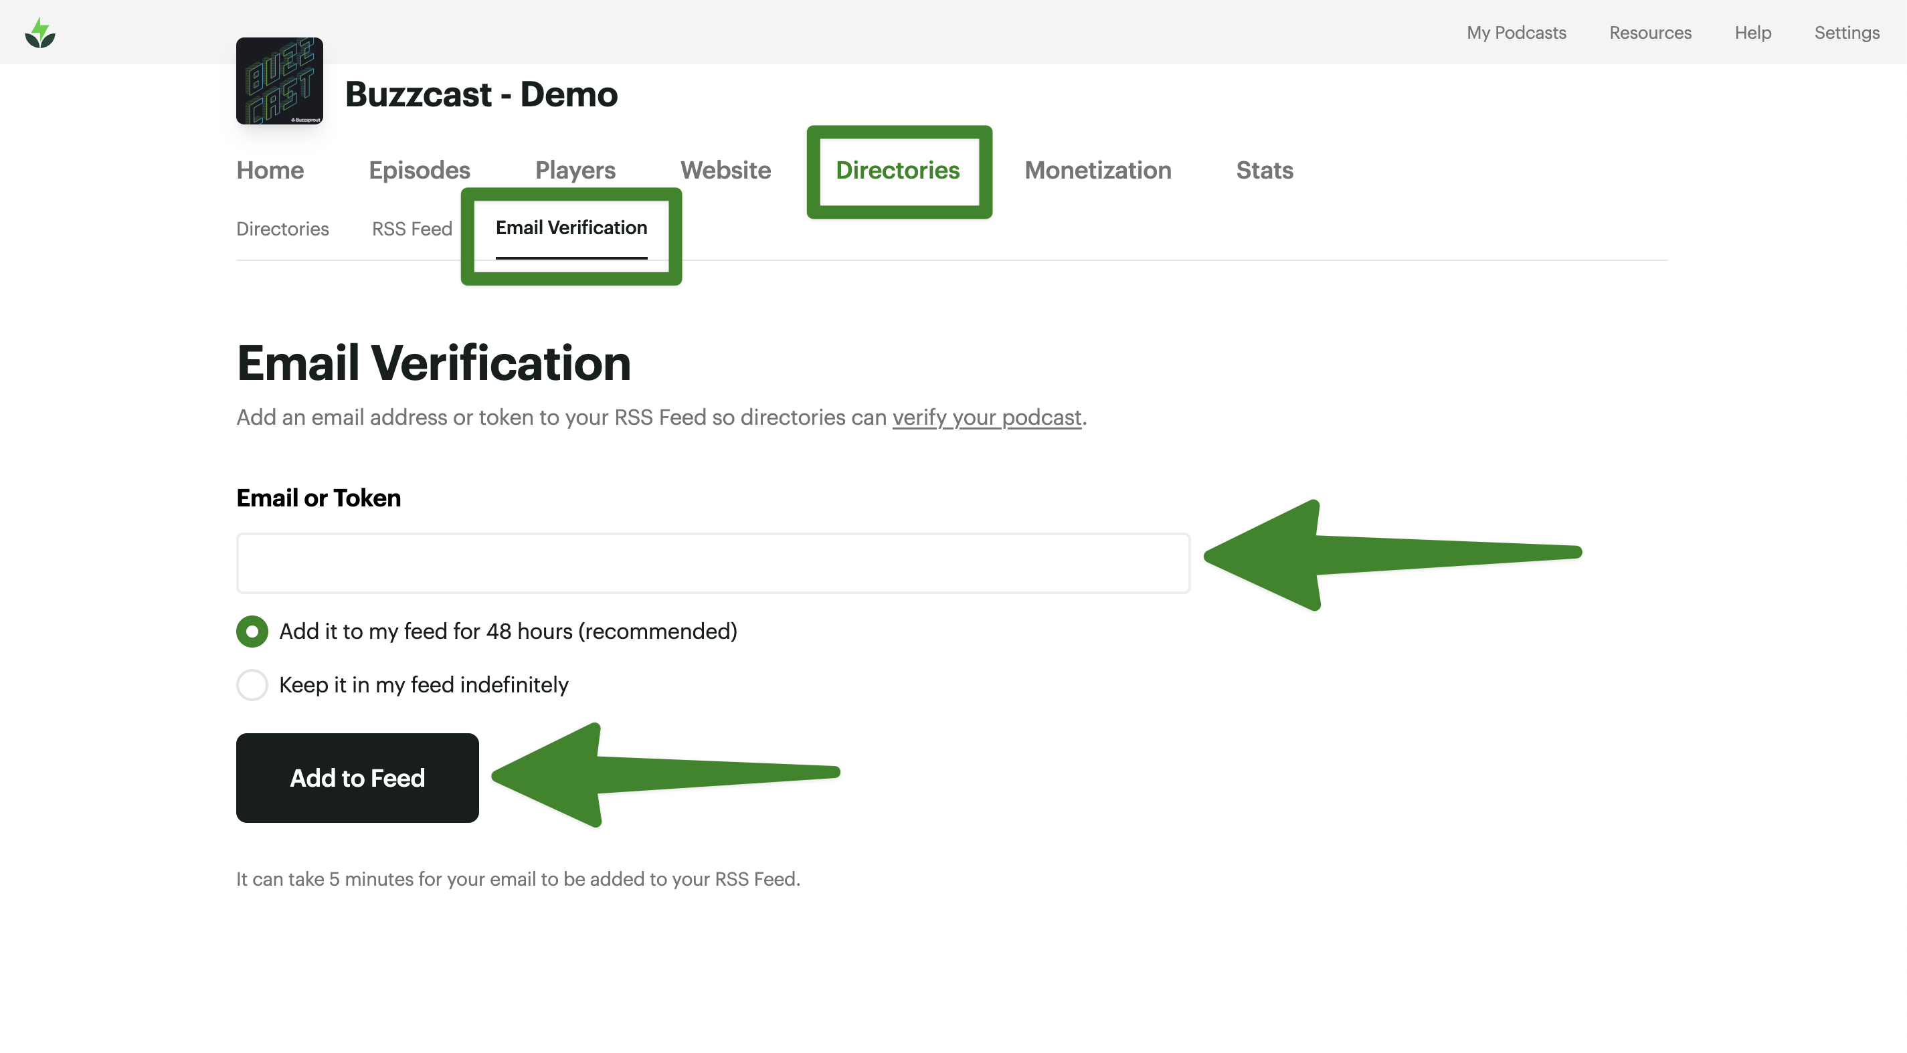Go to the Monetization tab
This screenshot has width=1907, height=1053.
pyautogui.click(x=1098, y=170)
